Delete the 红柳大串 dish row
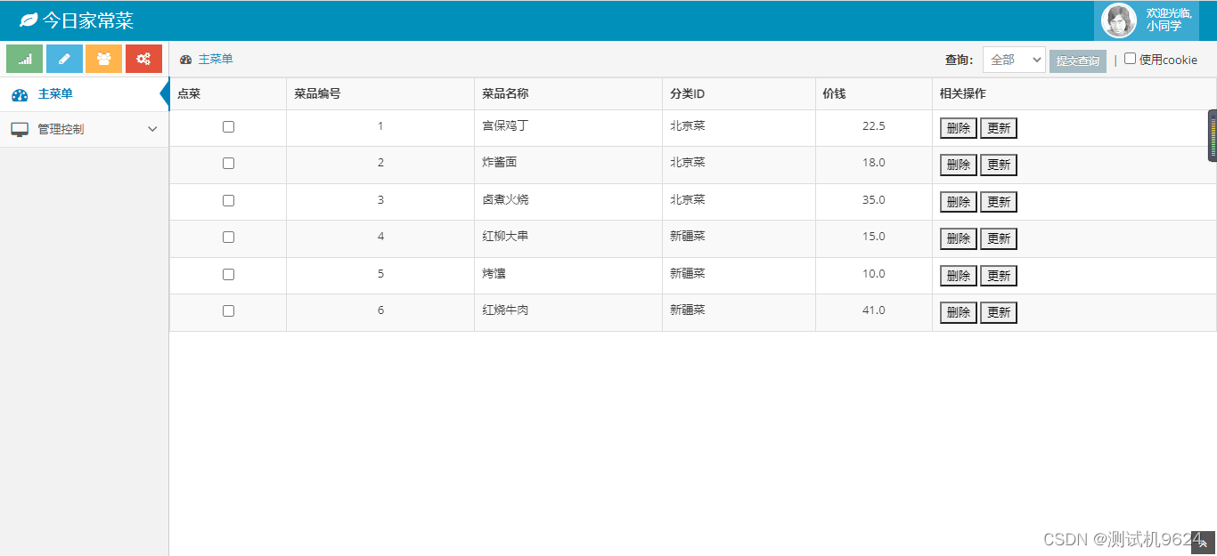Screen dimensions: 1217x556 click(x=959, y=238)
